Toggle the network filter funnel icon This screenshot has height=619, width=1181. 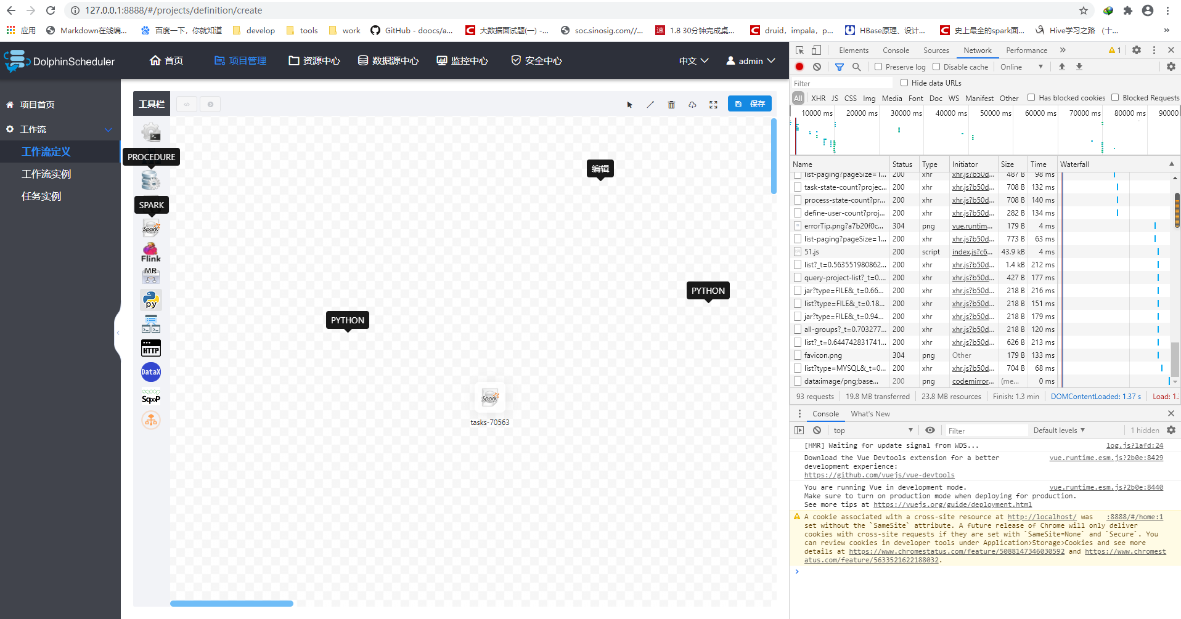839,67
